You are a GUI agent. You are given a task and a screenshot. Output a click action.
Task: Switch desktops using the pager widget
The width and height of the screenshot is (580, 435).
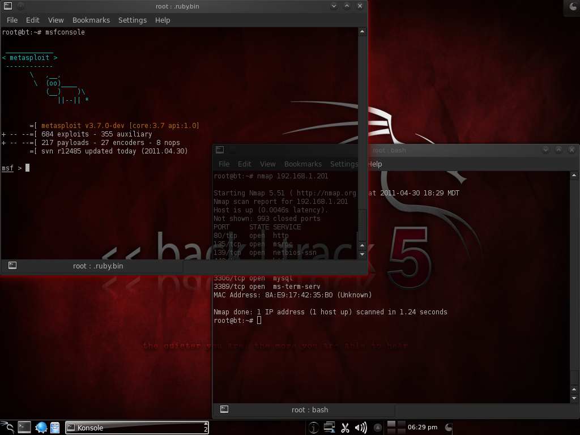tap(396, 428)
